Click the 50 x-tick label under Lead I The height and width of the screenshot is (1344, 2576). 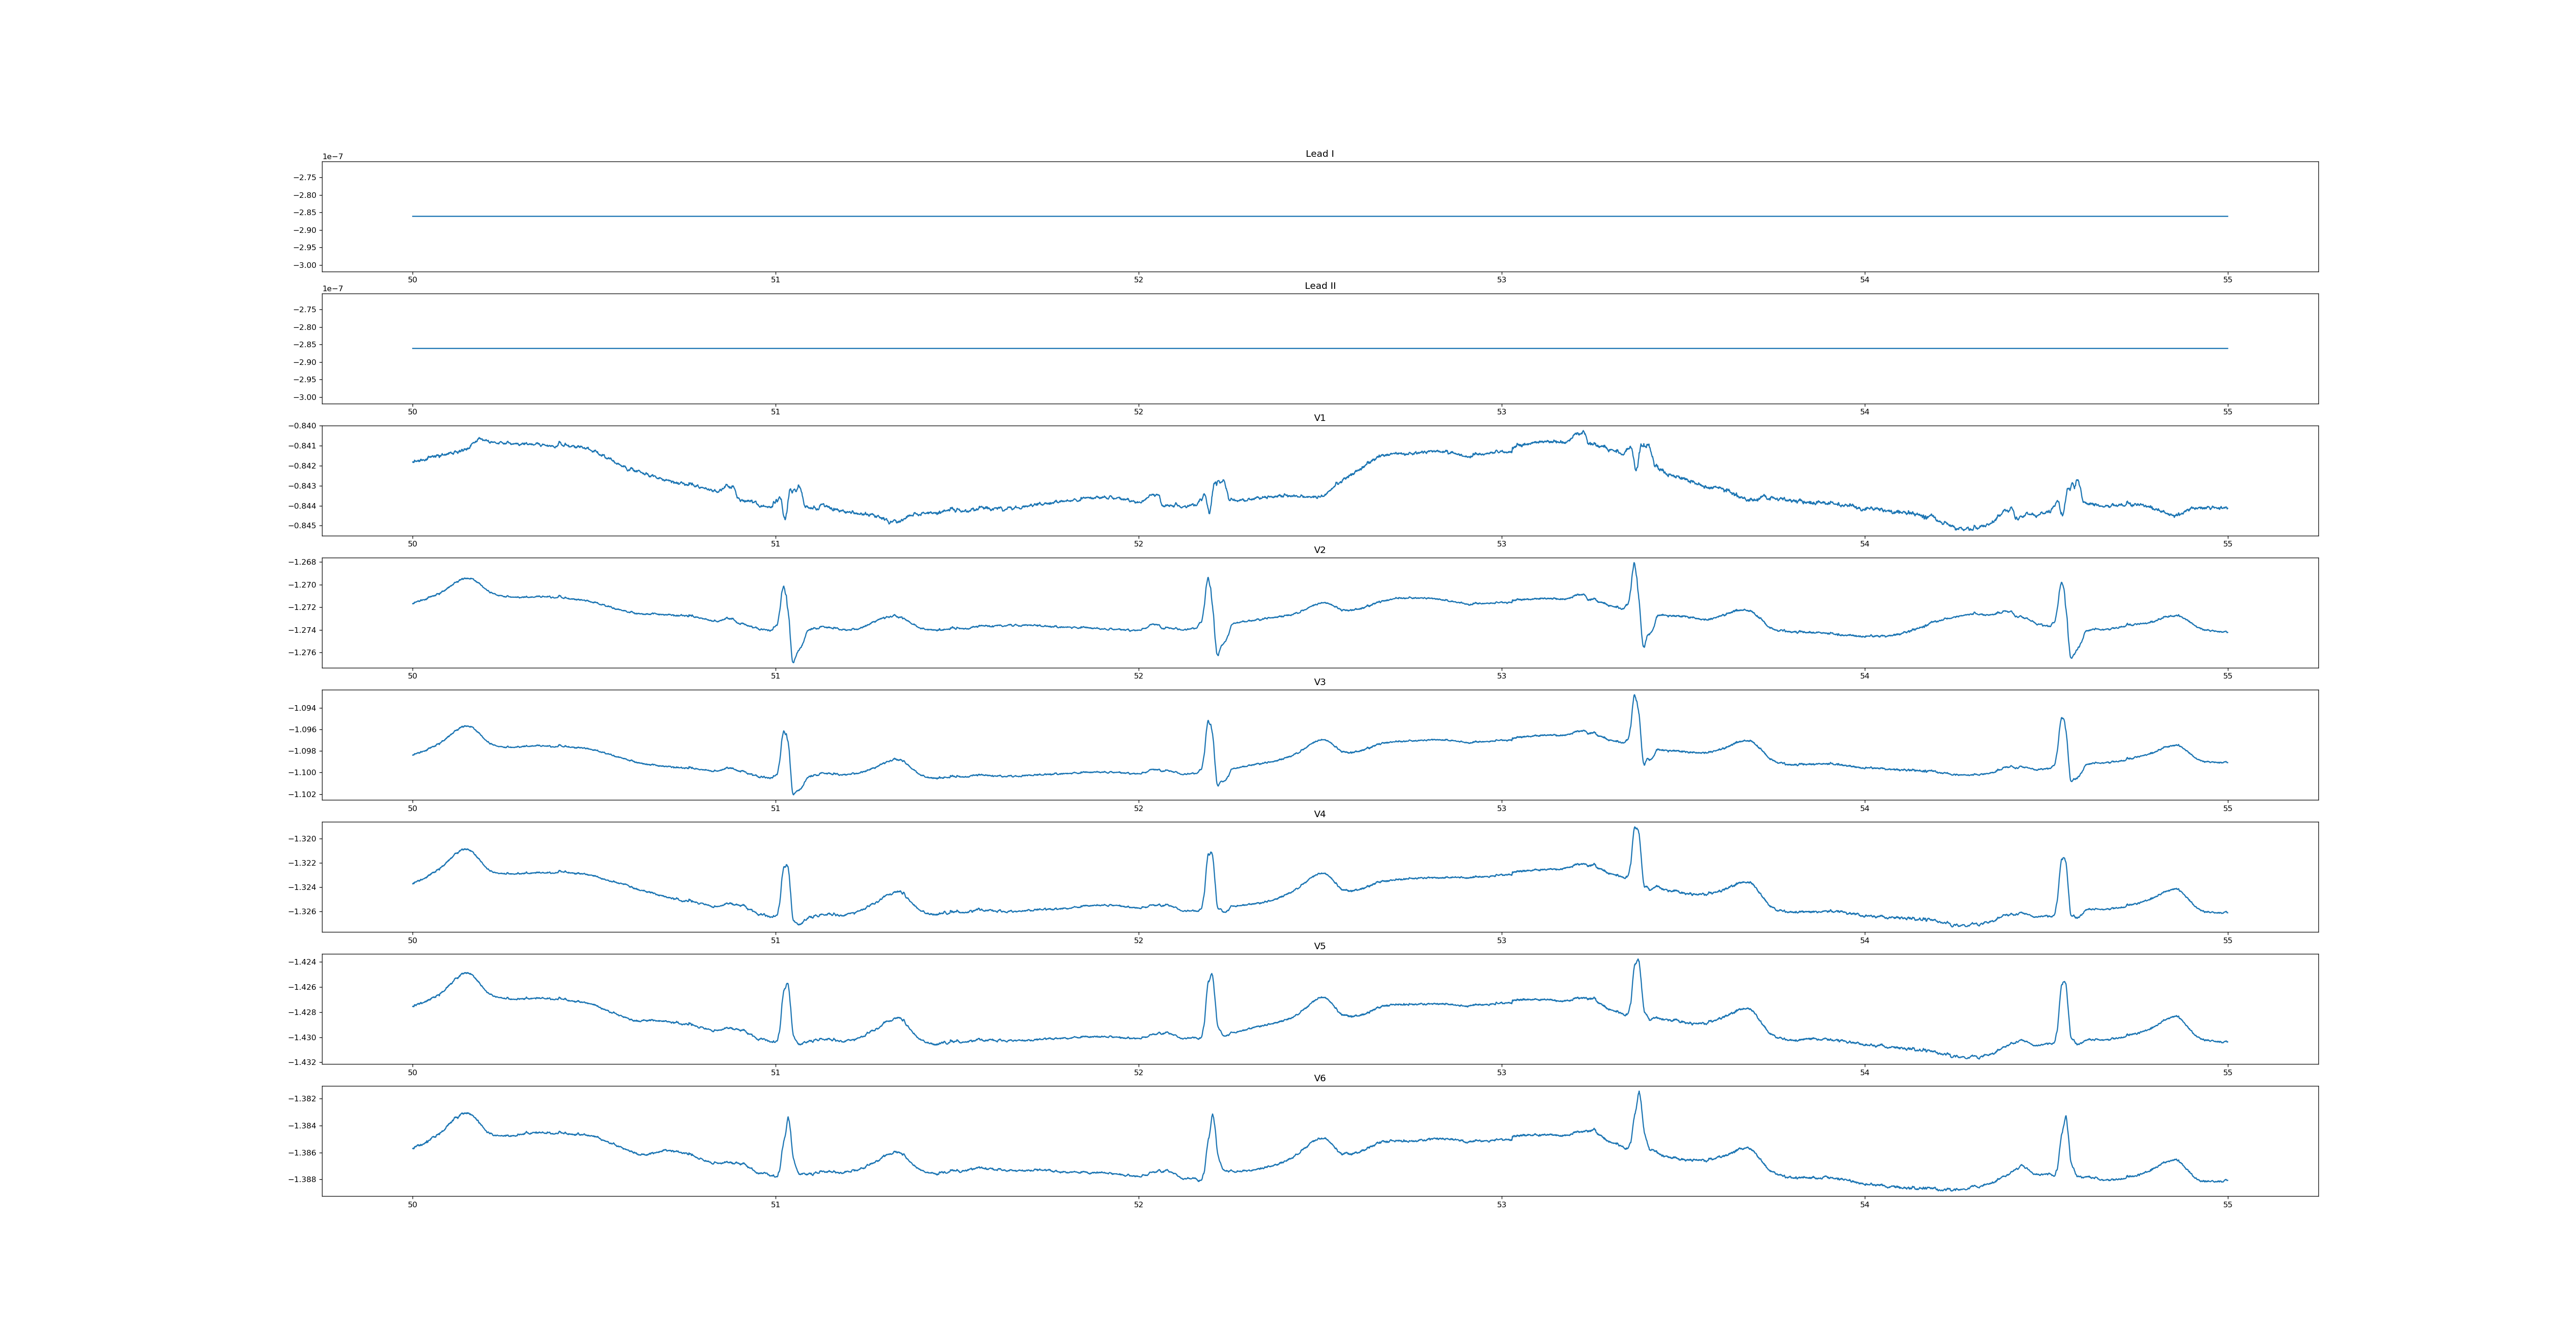pyautogui.click(x=412, y=280)
